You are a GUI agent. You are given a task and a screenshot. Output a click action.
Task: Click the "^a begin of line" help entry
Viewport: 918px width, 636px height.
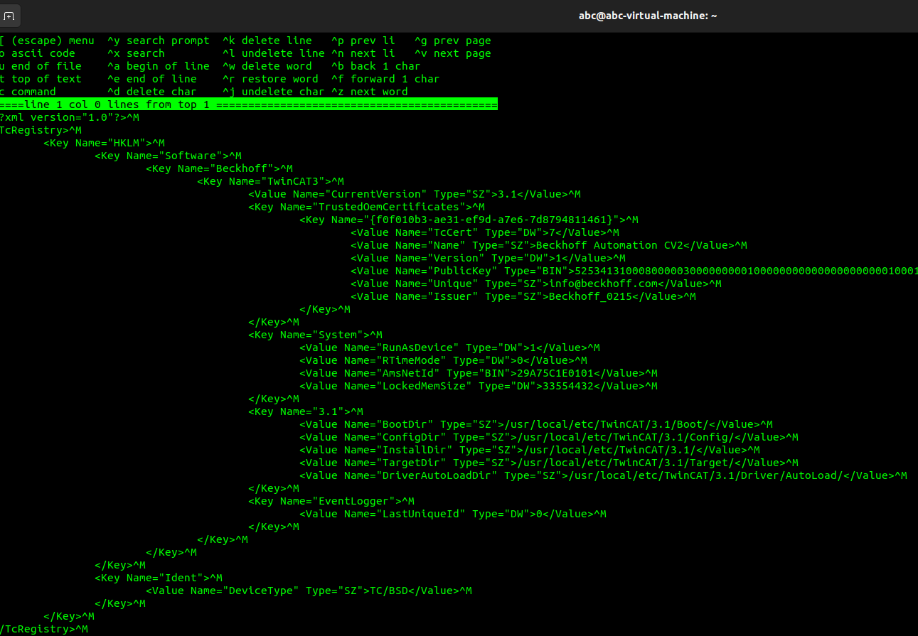click(x=159, y=66)
